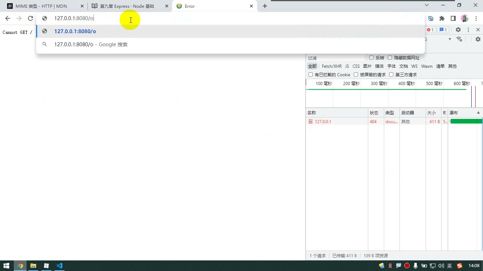Open the network conditions Wi-Fi icon
The image size is (483, 271).
pos(459,39)
